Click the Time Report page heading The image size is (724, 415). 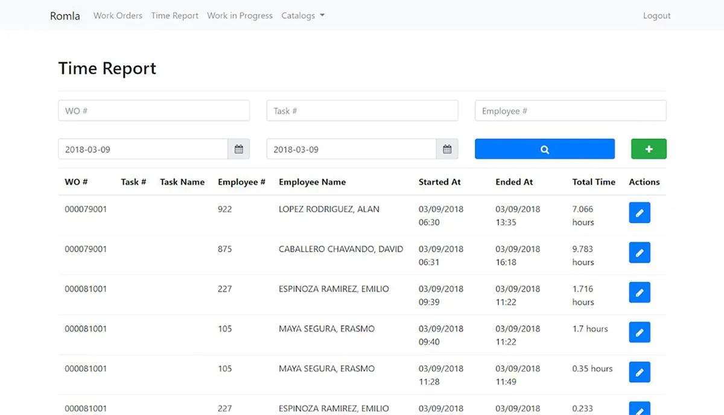(x=107, y=68)
